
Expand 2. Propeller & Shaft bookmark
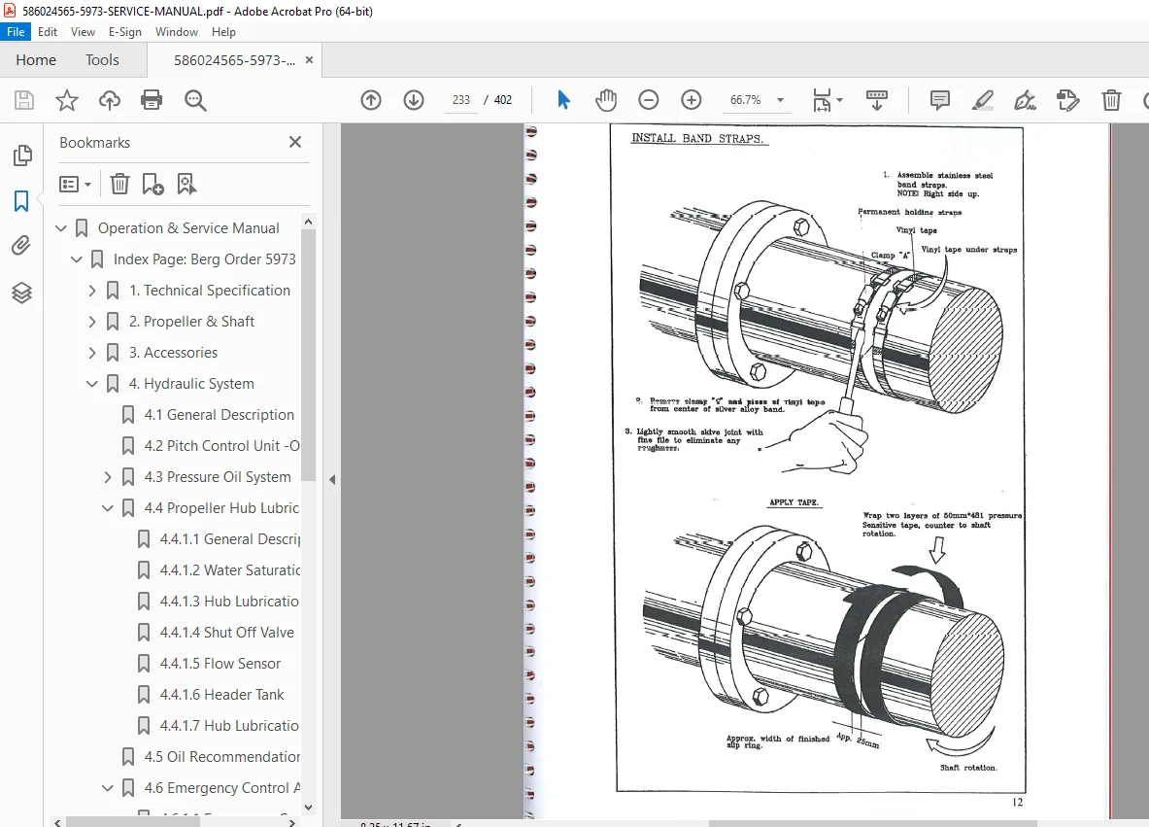tap(91, 321)
